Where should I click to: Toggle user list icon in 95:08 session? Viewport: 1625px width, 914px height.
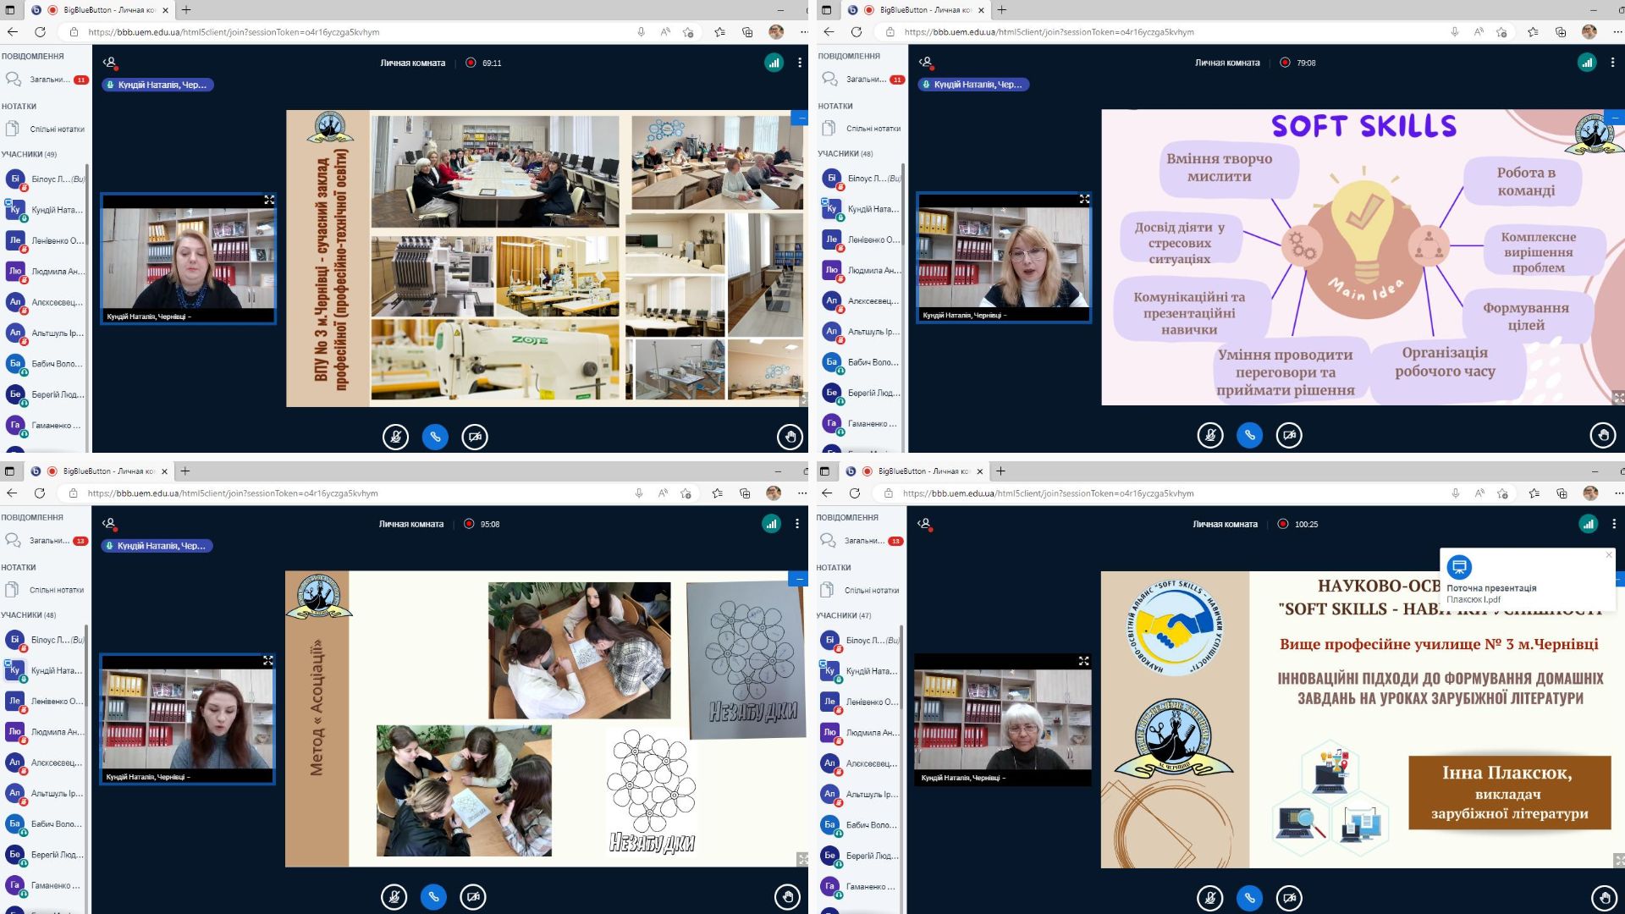pos(109,524)
